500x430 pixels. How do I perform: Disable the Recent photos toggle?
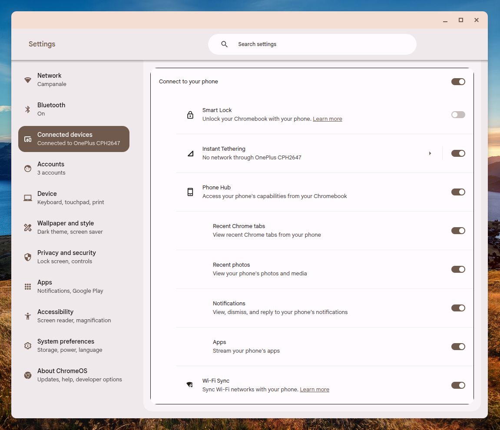point(458,269)
